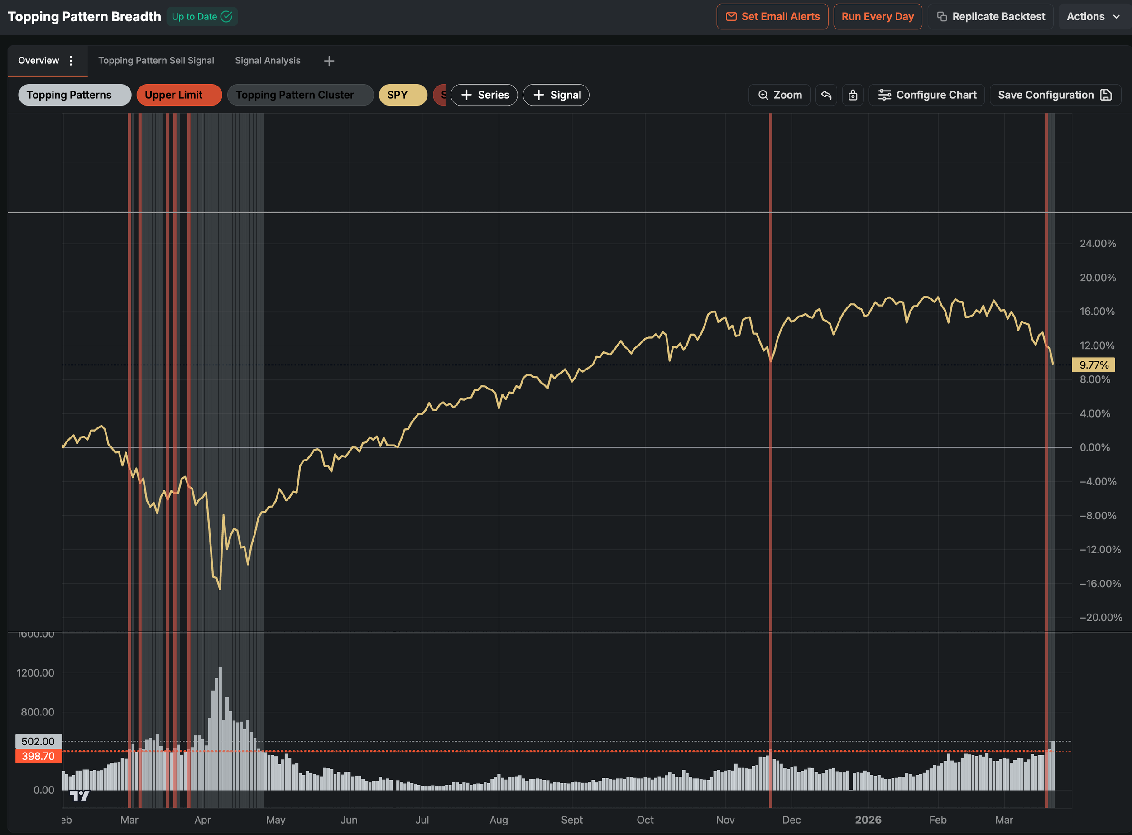Click Add Series button
This screenshot has width=1132, height=835.
click(x=484, y=95)
